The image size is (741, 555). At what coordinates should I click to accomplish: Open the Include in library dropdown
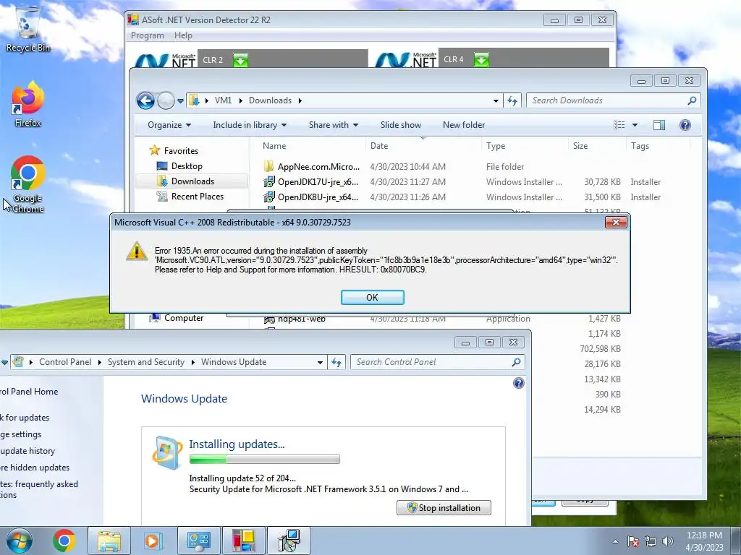click(x=250, y=125)
